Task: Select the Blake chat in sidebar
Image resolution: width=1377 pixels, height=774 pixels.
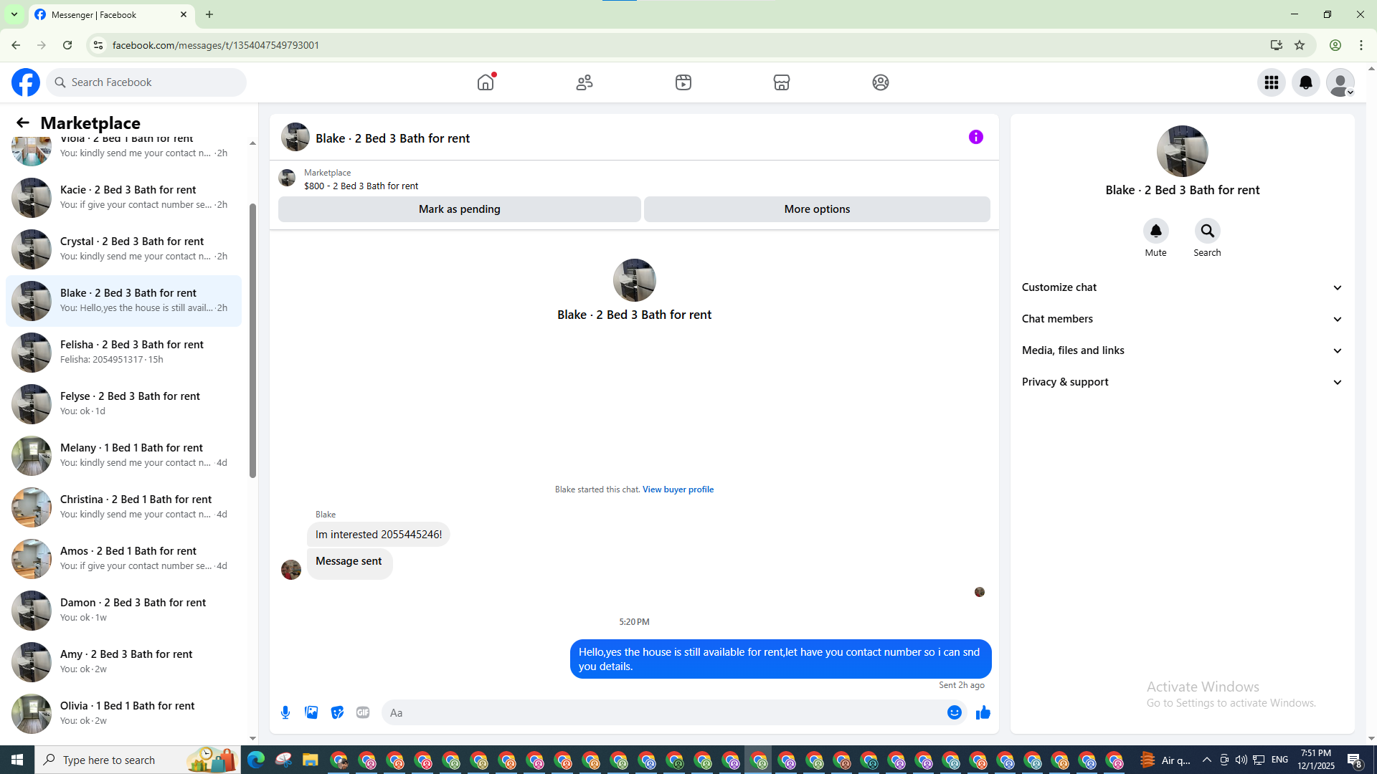Action: (123, 300)
